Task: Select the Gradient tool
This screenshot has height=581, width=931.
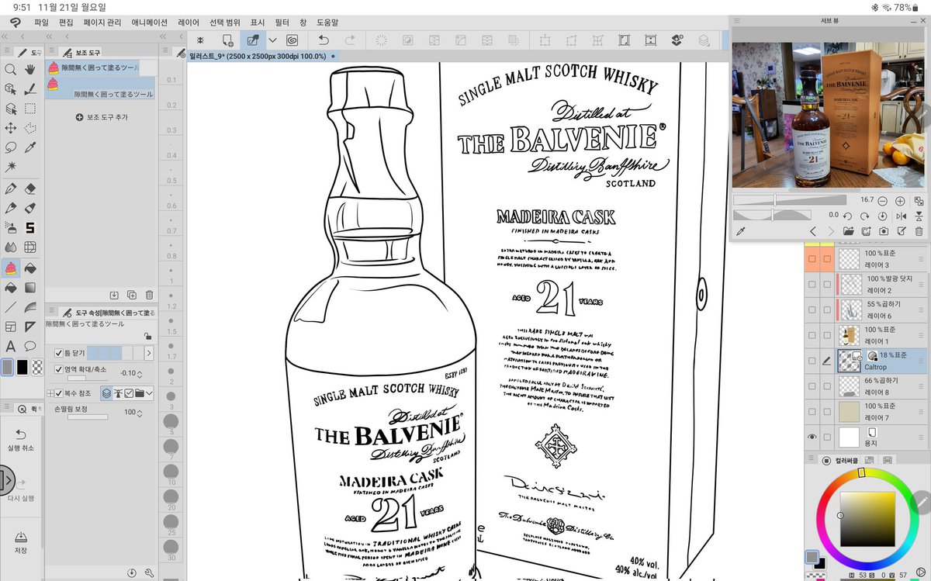Action: click(30, 287)
